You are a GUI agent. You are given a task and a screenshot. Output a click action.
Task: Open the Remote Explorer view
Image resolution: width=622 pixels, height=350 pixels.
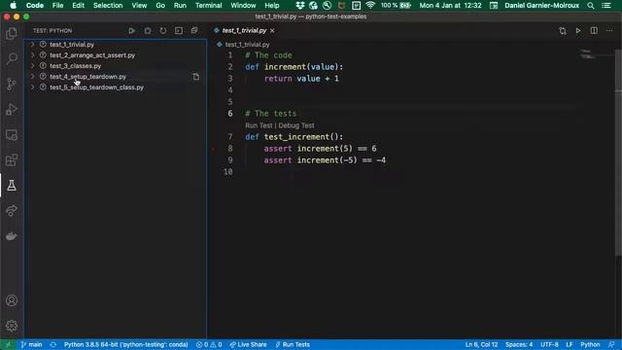tap(12, 135)
